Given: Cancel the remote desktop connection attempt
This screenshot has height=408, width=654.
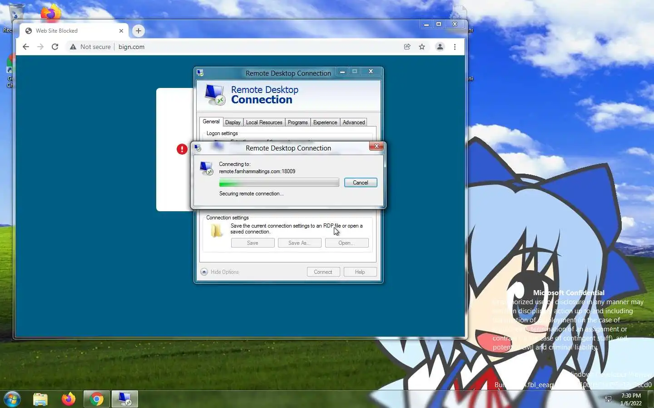Looking at the screenshot, I should (361, 183).
